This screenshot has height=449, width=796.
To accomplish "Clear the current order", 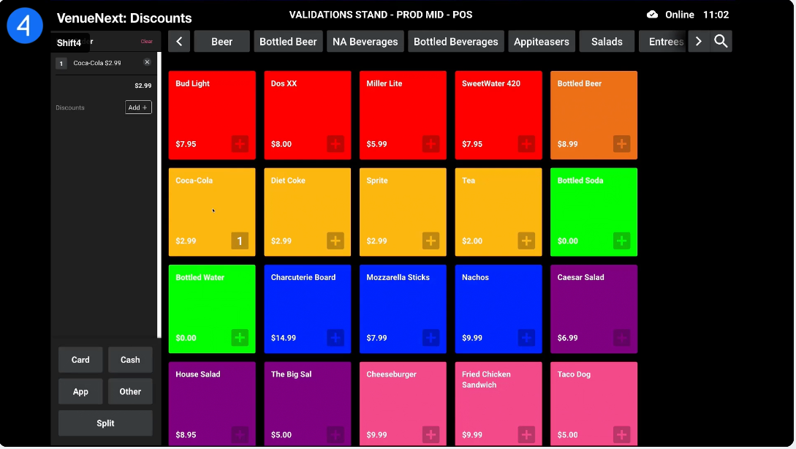I will point(147,42).
